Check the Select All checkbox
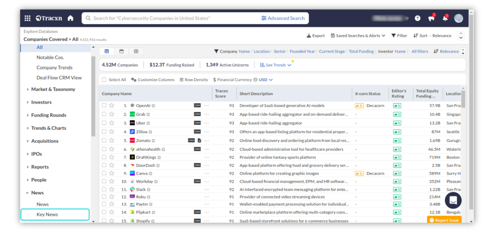494x236 pixels. click(x=104, y=80)
